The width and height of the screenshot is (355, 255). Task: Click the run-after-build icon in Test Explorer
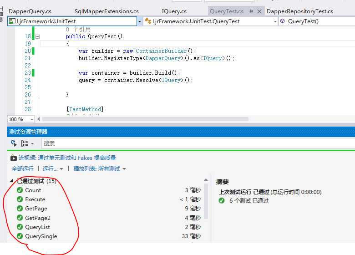[x=14, y=143]
